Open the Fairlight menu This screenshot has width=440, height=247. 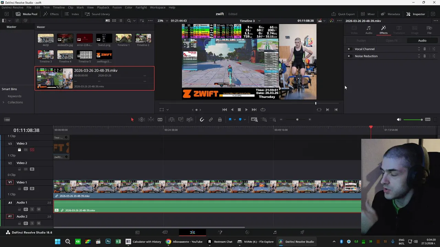[141, 7]
